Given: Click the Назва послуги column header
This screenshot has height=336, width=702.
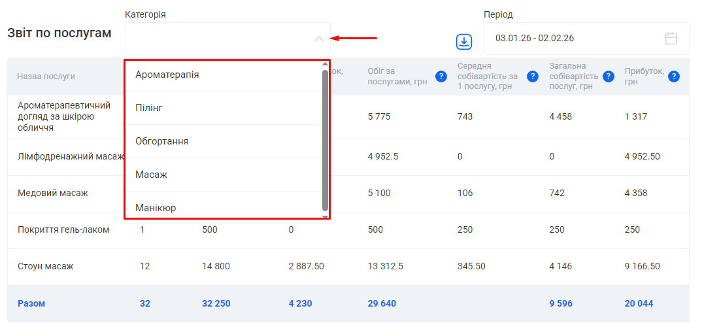Looking at the screenshot, I should pos(46,76).
